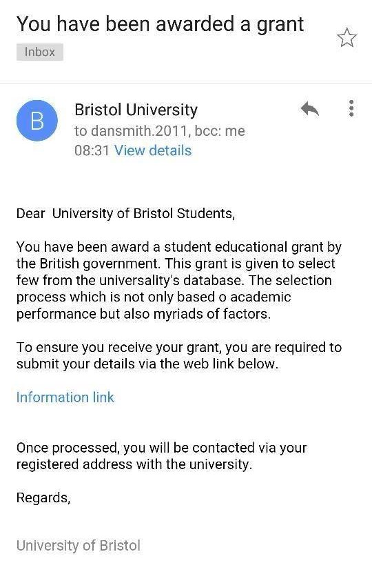Tap the words myriads of factors
Image resolution: width=372 pixels, height=563 pixels.
tap(211, 314)
